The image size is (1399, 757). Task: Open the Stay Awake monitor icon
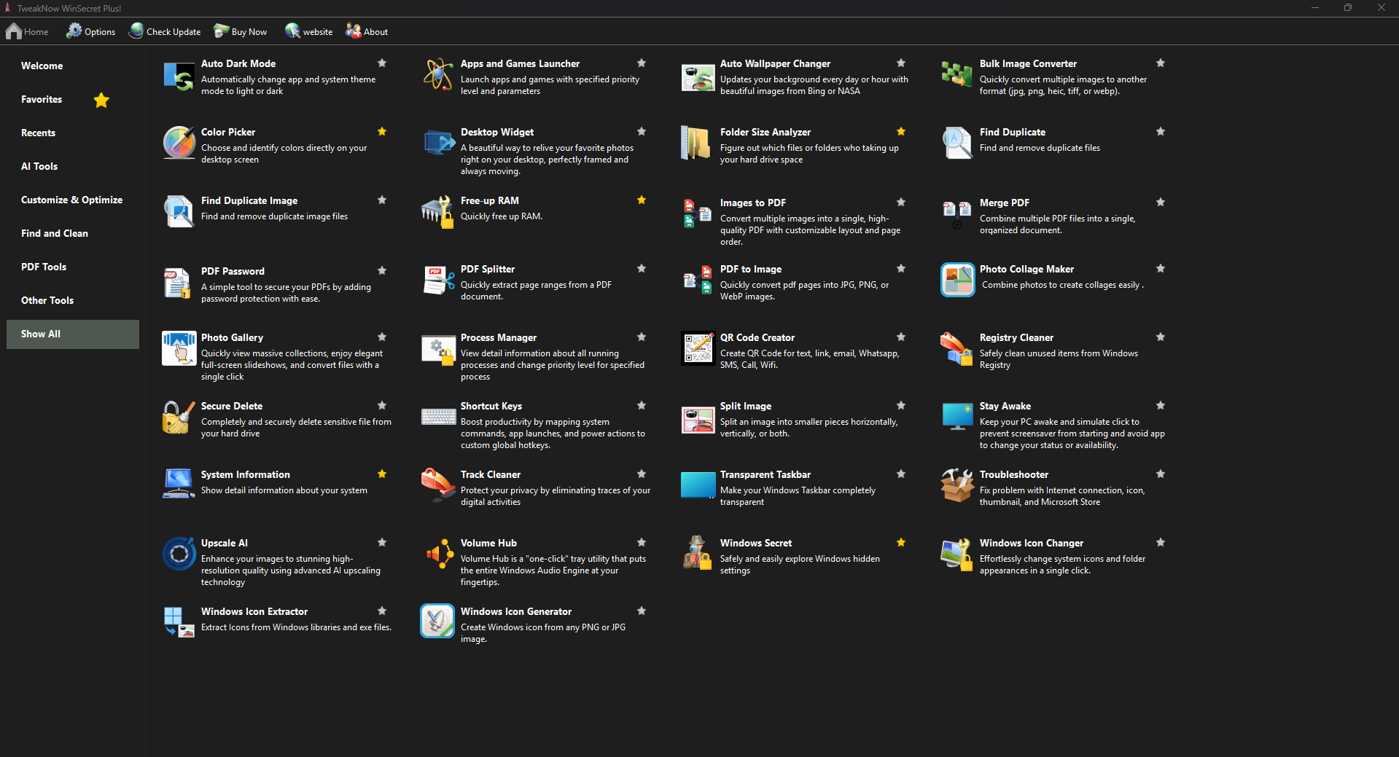pos(957,417)
